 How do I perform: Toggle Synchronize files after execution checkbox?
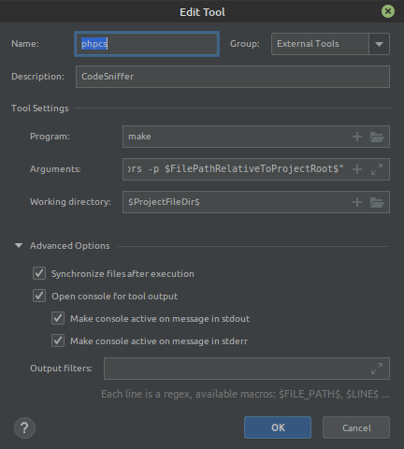pos(39,273)
